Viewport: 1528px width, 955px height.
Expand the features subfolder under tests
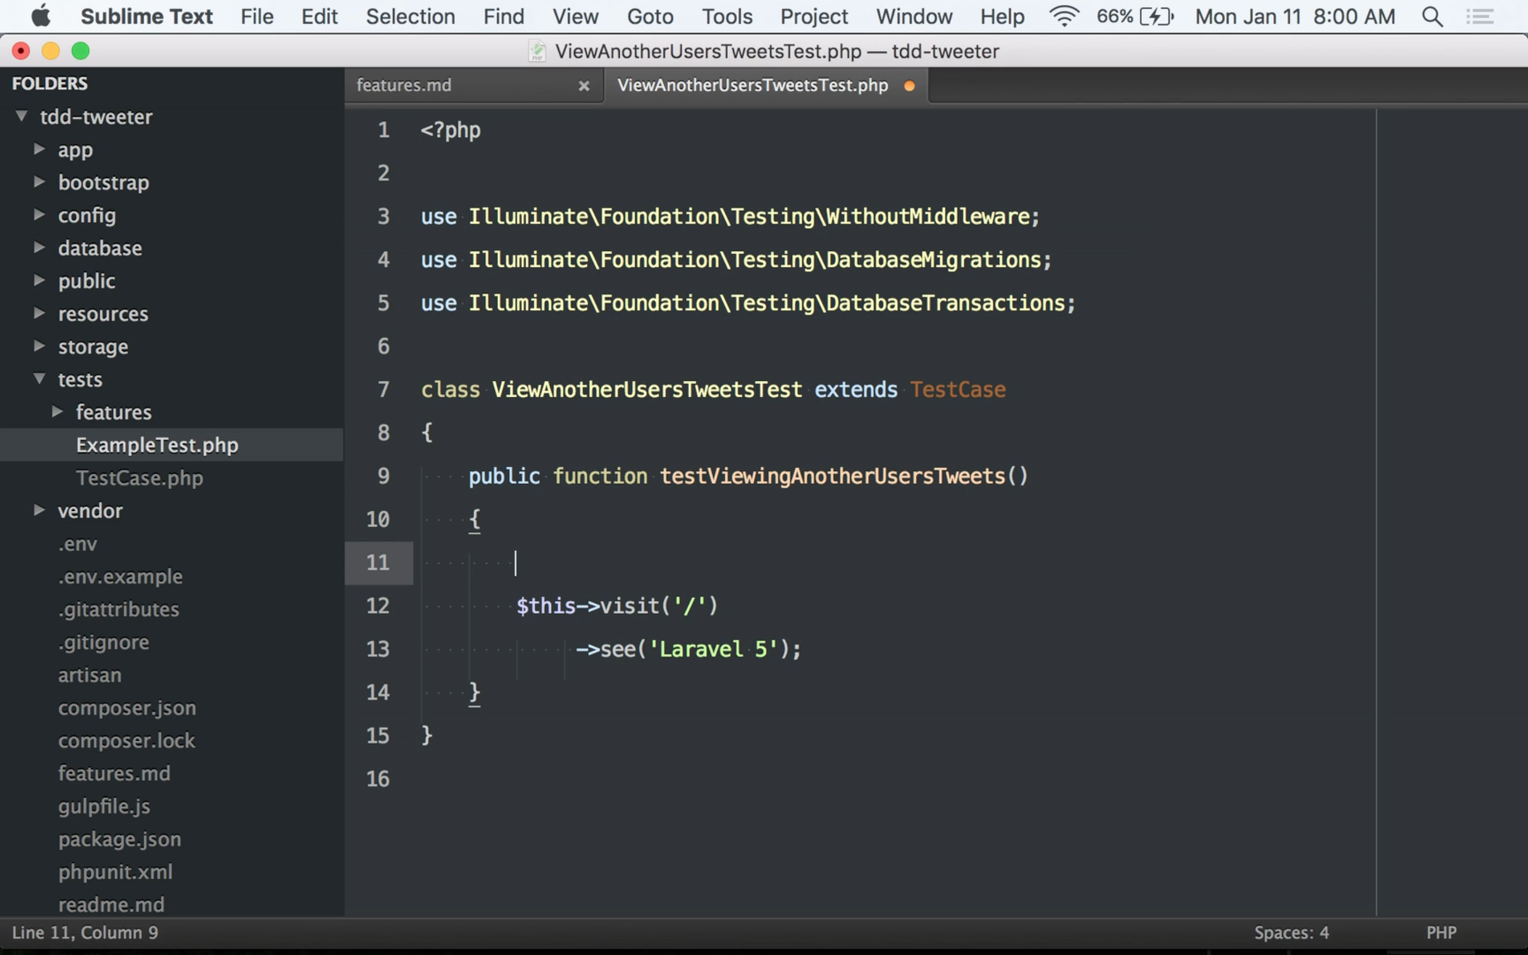point(57,412)
